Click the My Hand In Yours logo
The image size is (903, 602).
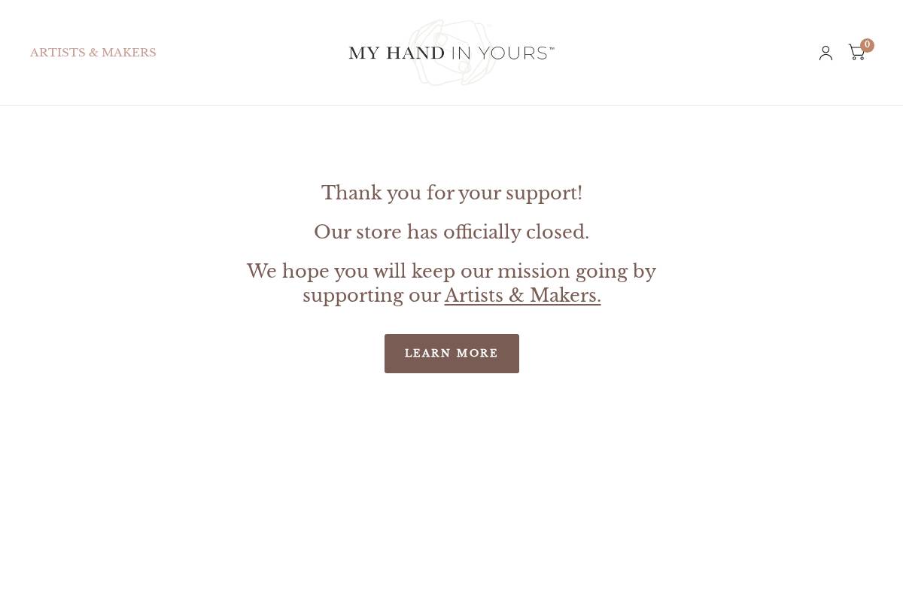pyautogui.click(x=451, y=53)
